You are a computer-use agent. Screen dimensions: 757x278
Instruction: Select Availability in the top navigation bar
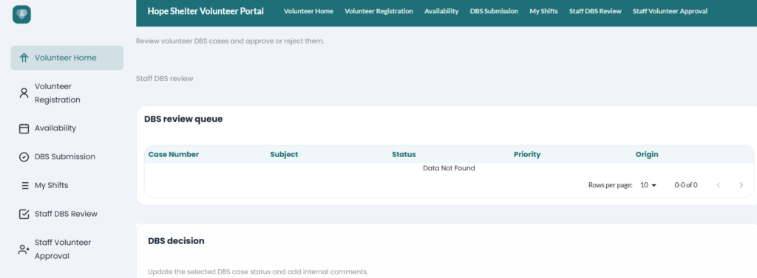441,11
